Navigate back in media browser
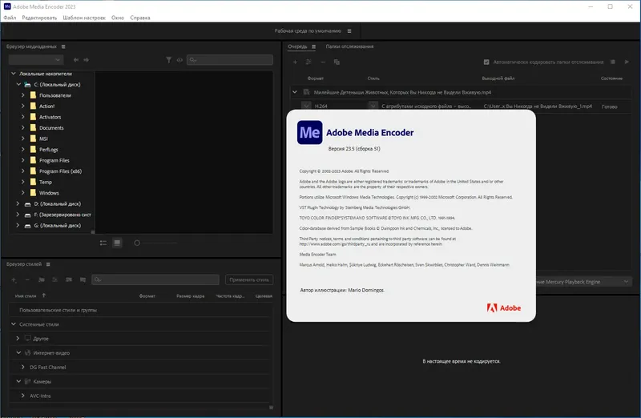 coord(76,60)
